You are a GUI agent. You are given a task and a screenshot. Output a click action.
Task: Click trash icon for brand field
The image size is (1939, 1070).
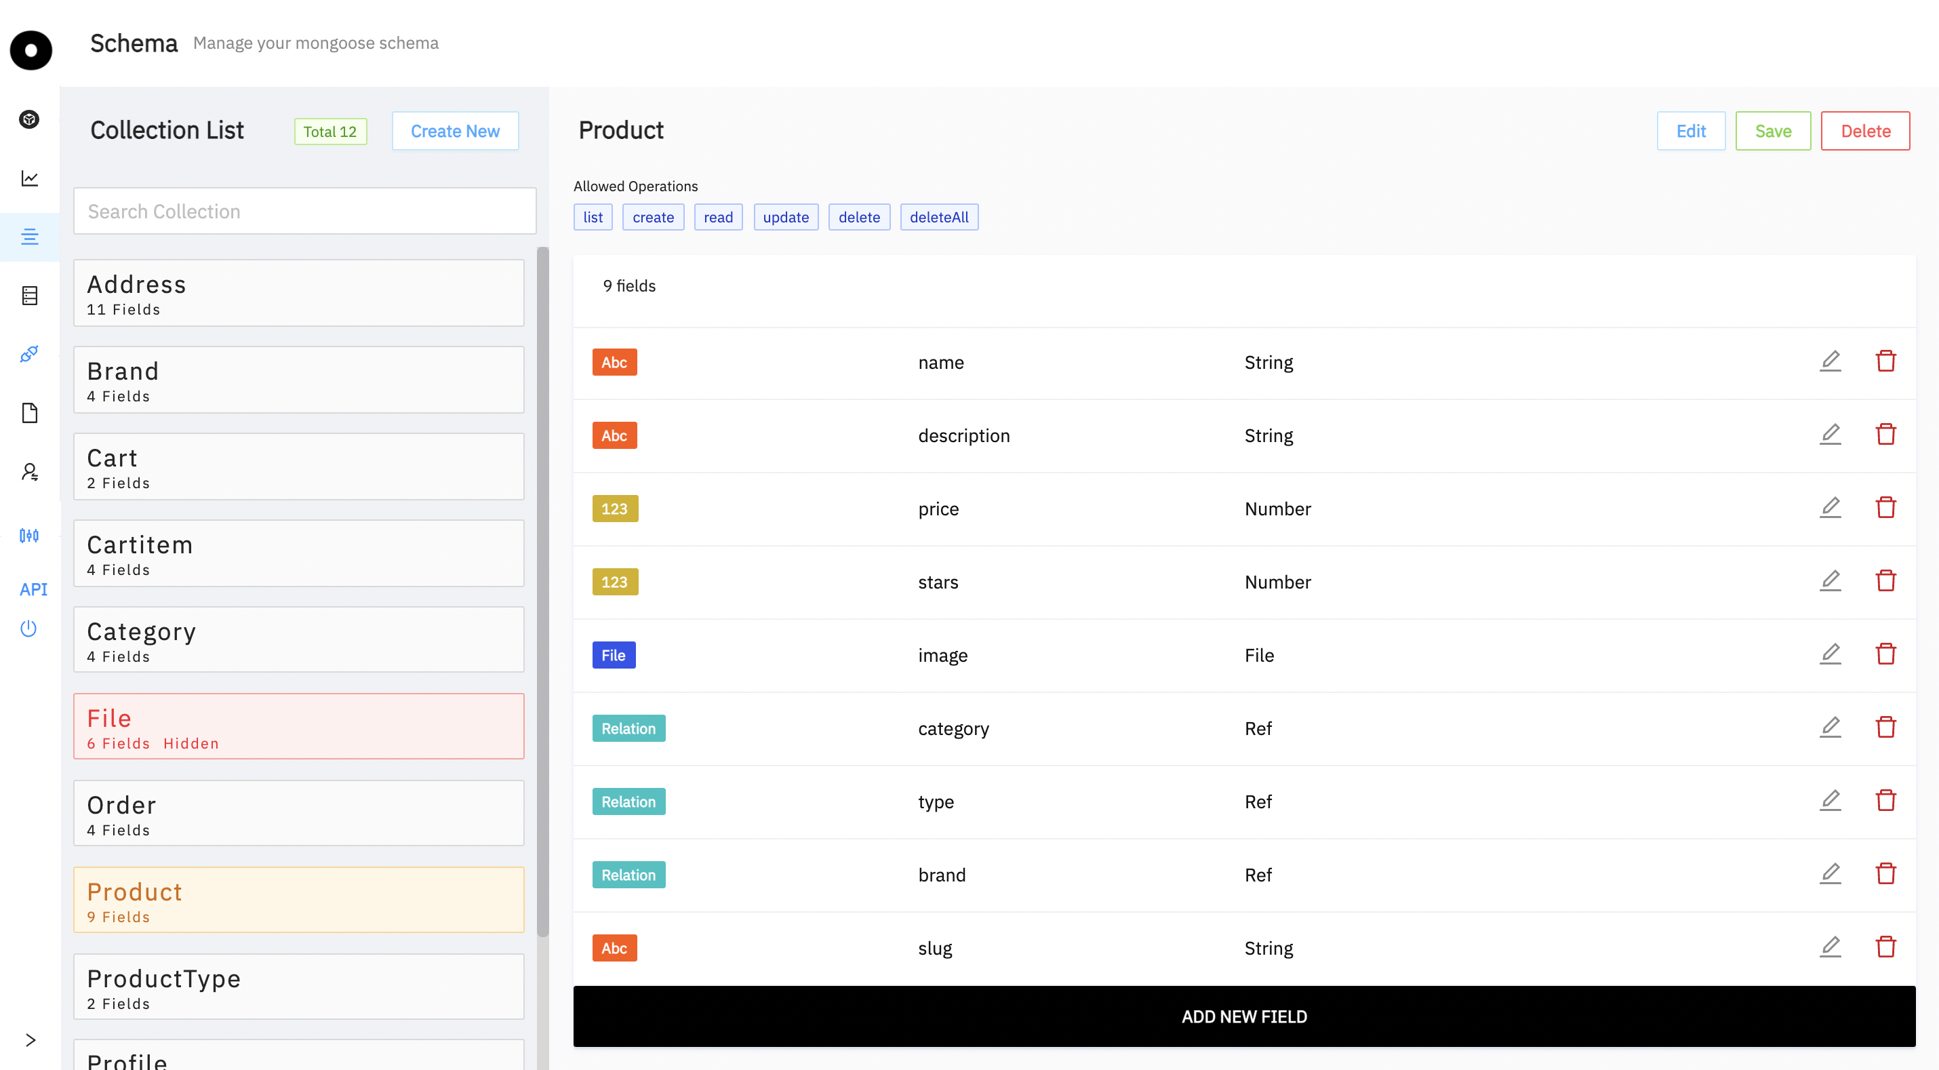[x=1885, y=873]
